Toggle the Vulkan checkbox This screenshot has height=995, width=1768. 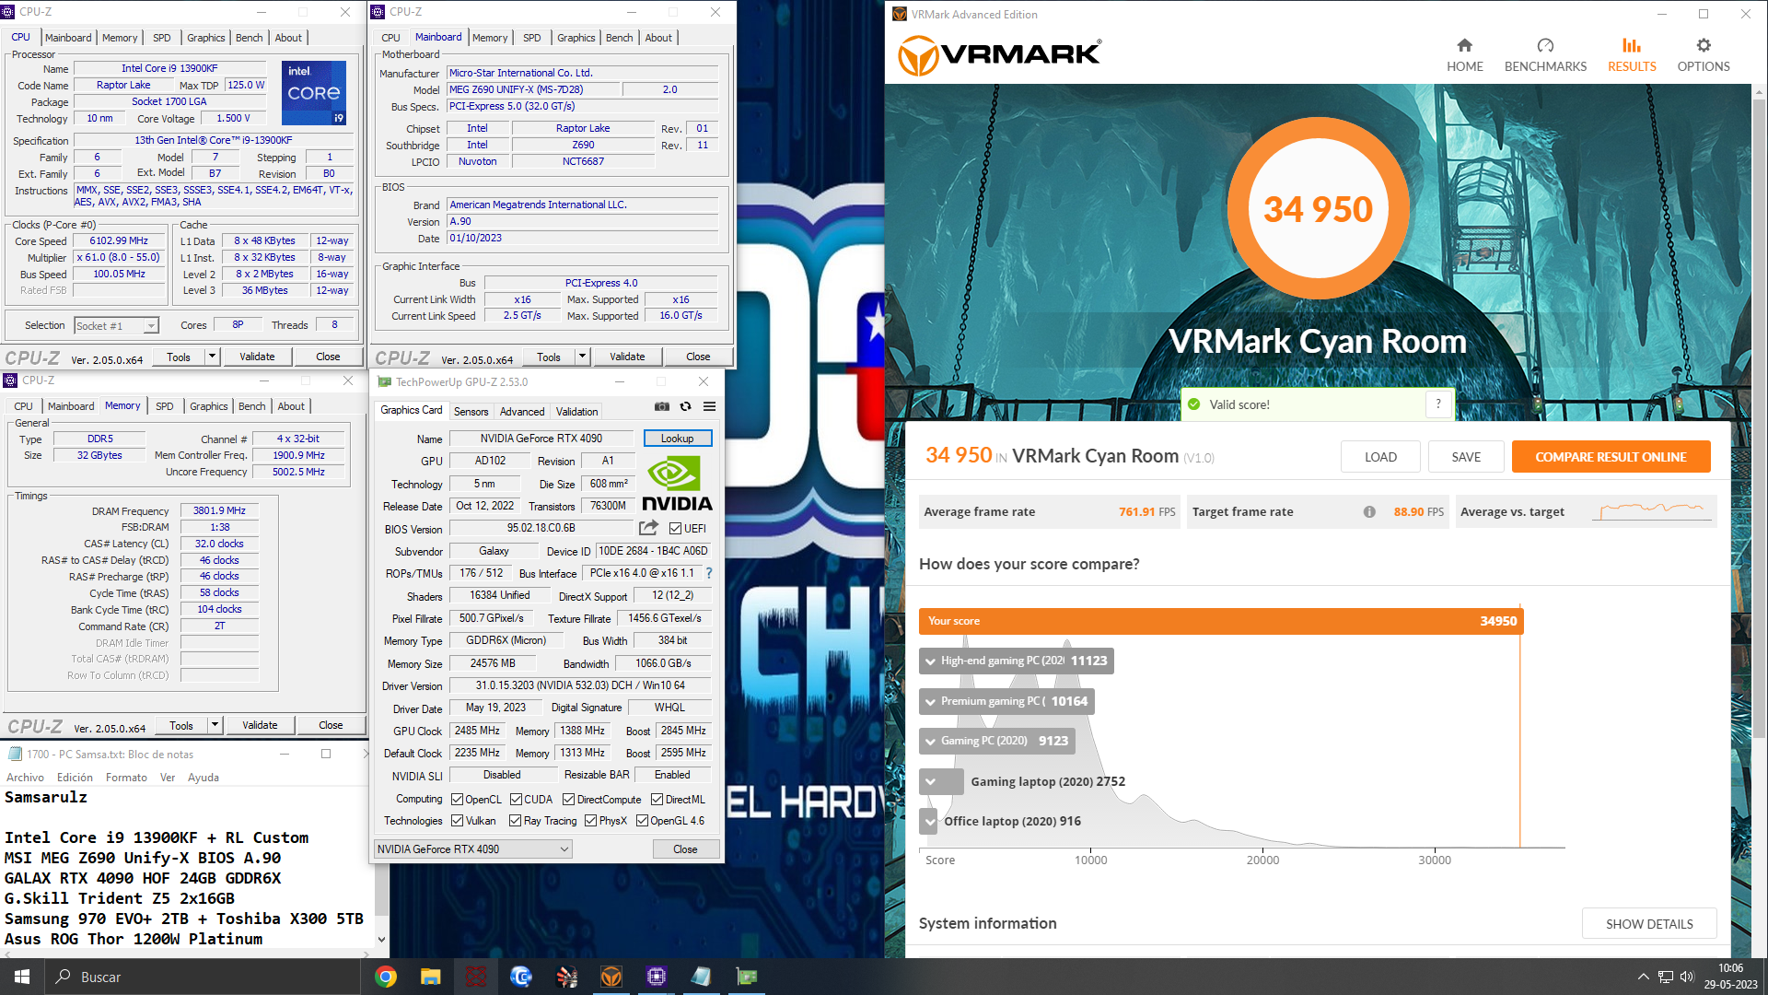457,821
